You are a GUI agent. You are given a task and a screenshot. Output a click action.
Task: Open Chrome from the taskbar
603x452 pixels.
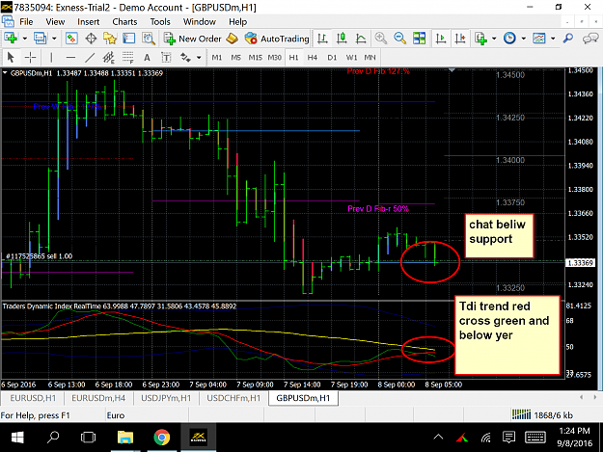pyautogui.click(x=161, y=437)
